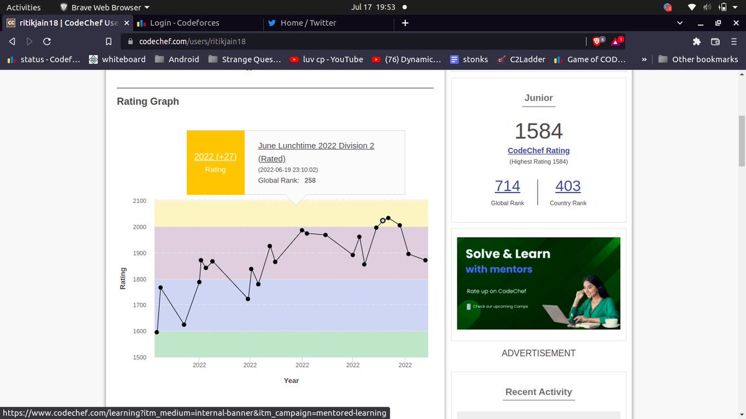Viewport: 746px width, 419px height.
Task: Click the browser forward arrow
Action: tap(29, 42)
